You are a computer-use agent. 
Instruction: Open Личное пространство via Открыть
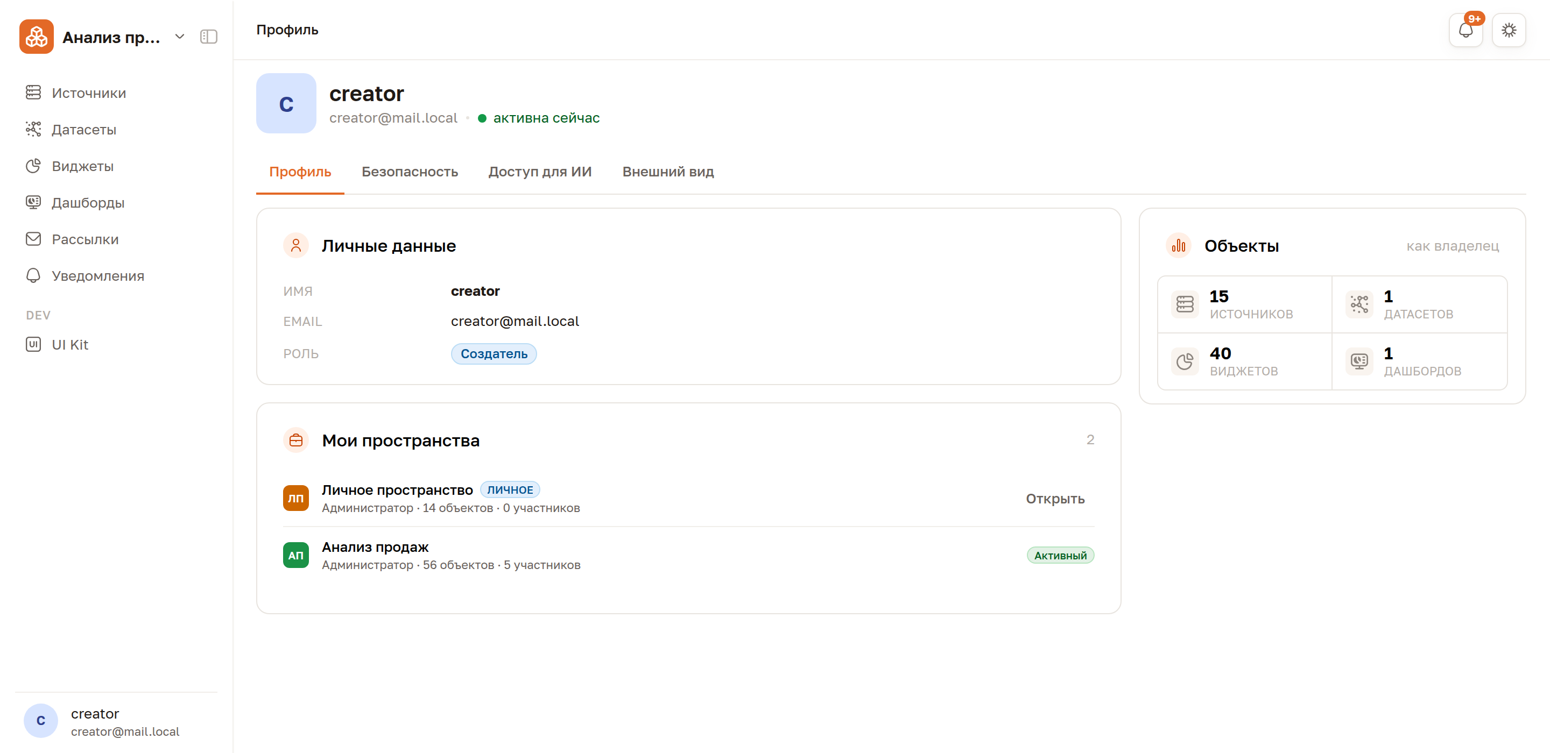[1055, 499]
